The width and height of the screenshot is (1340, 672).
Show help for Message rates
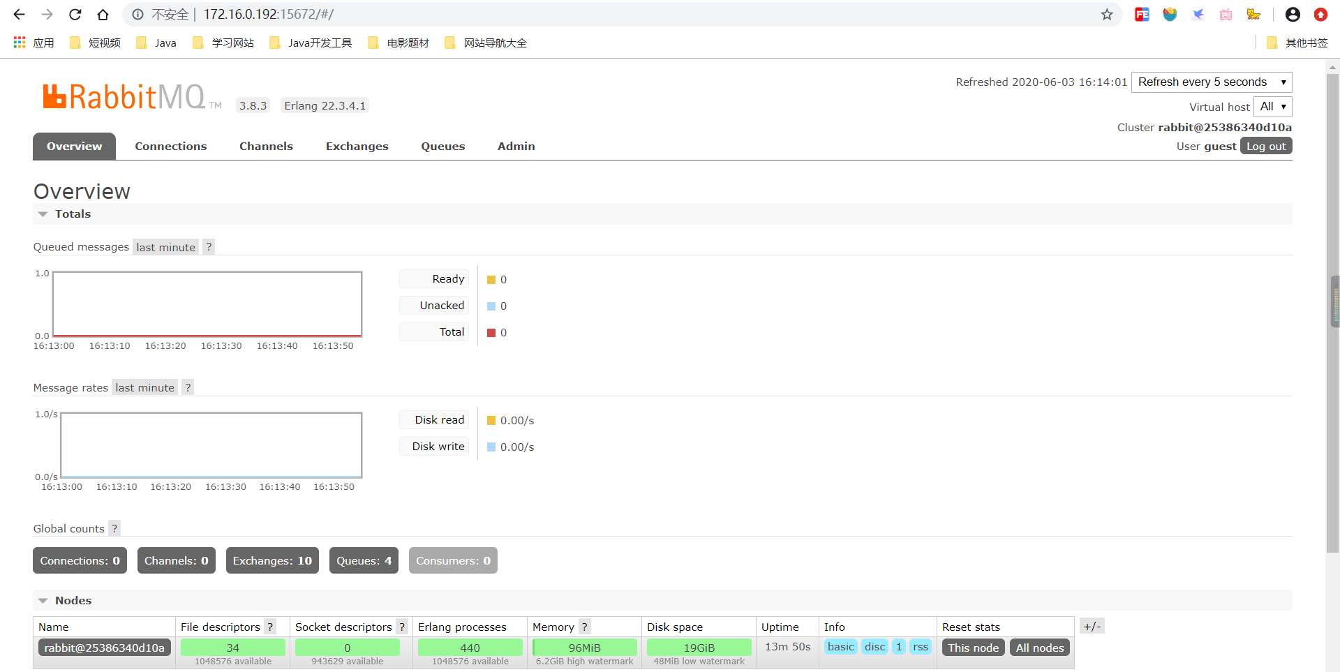188,388
